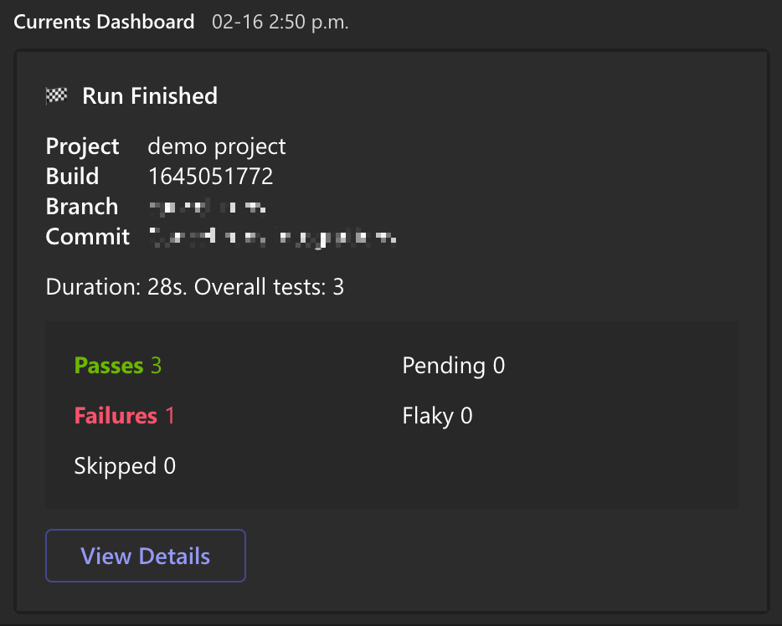
Task: Click the demo project name
Action: tap(217, 146)
